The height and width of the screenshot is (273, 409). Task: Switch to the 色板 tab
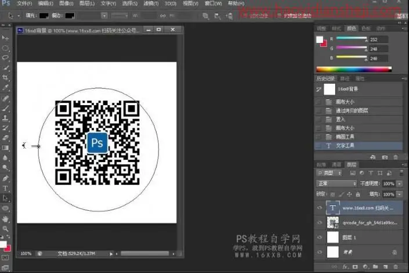[x=366, y=28]
